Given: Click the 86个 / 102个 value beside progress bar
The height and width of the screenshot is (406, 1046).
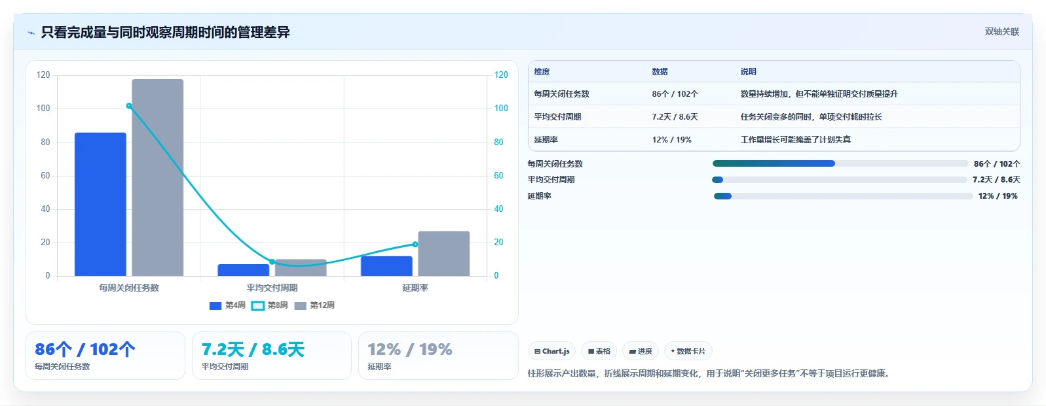Looking at the screenshot, I should point(997,164).
